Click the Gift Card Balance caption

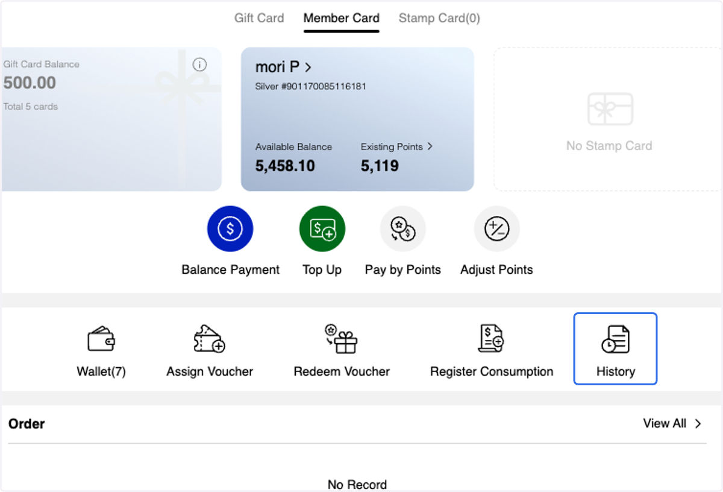click(x=41, y=64)
